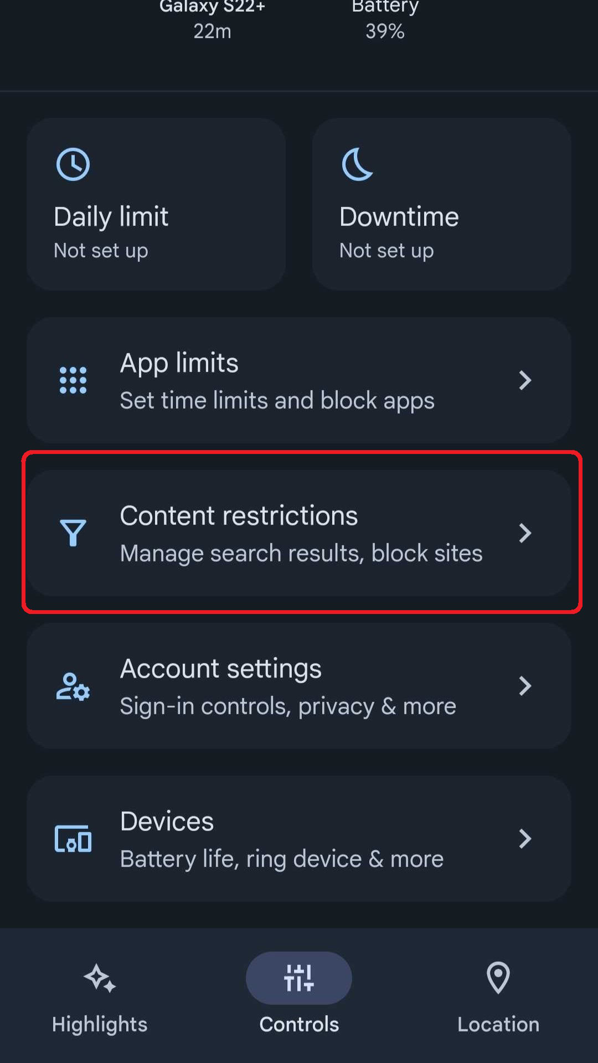Image resolution: width=598 pixels, height=1063 pixels.
Task: Tap the Account settings person-gear icon
Action: (73, 687)
